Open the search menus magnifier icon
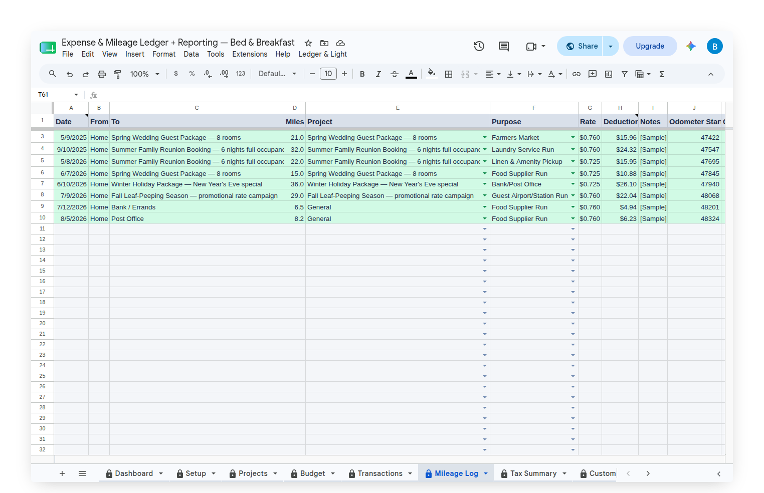This screenshot has width=764, height=493. tap(52, 74)
